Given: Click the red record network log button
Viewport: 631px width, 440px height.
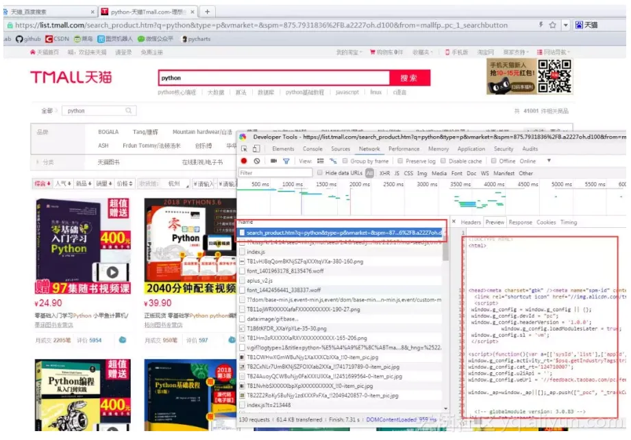Looking at the screenshot, I should (x=244, y=161).
